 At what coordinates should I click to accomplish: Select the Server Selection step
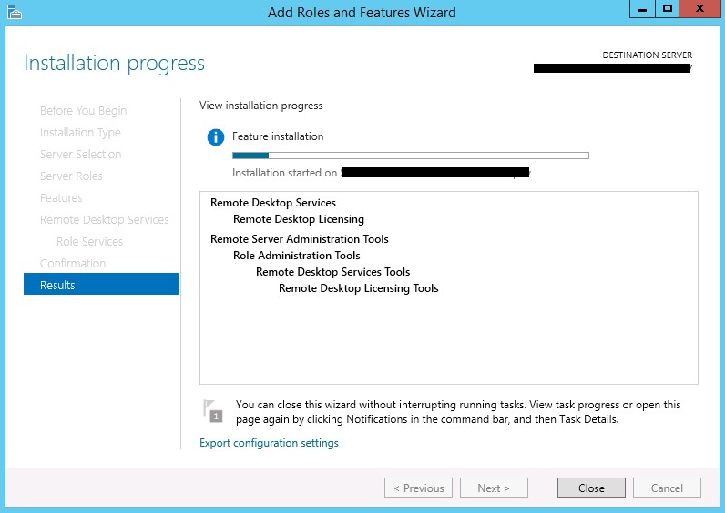[x=80, y=155]
